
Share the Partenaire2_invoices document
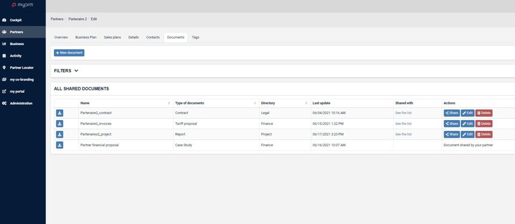click(452, 124)
